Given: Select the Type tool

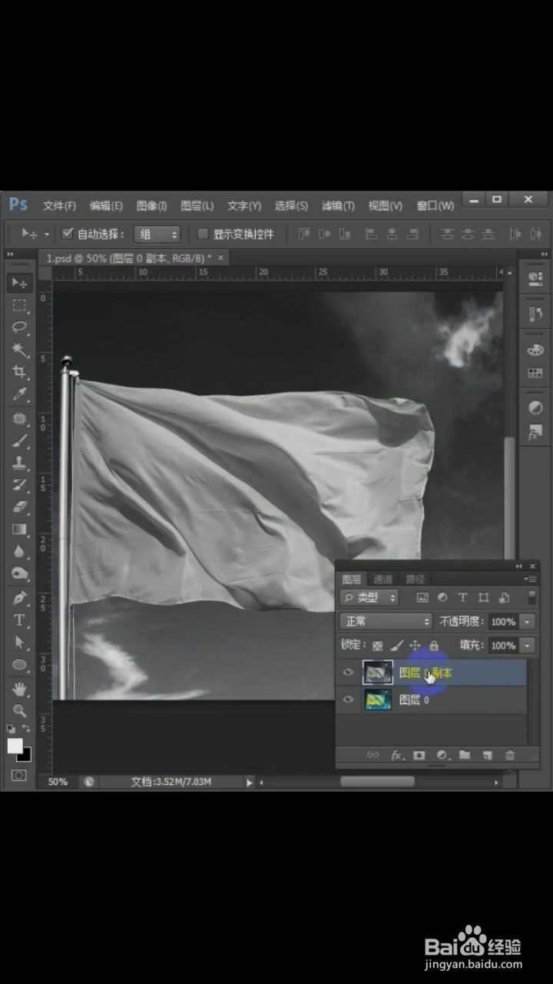Looking at the screenshot, I should coord(19,620).
